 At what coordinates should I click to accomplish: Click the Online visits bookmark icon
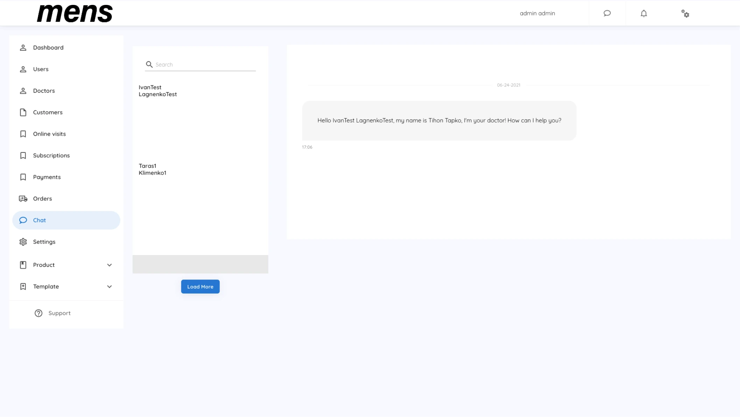pyautogui.click(x=23, y=134)
